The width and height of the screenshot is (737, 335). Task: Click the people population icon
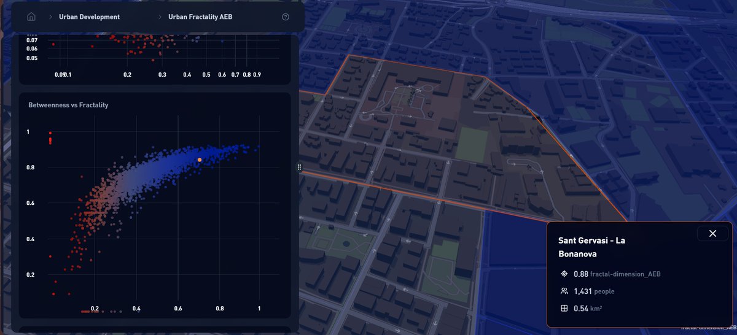pos(564,291)
